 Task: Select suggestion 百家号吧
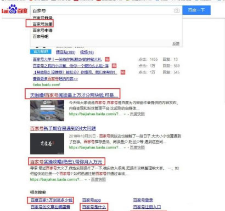point(41,36)
